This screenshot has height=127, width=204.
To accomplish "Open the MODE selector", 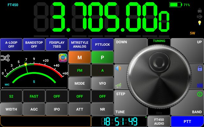I will 79,84.
